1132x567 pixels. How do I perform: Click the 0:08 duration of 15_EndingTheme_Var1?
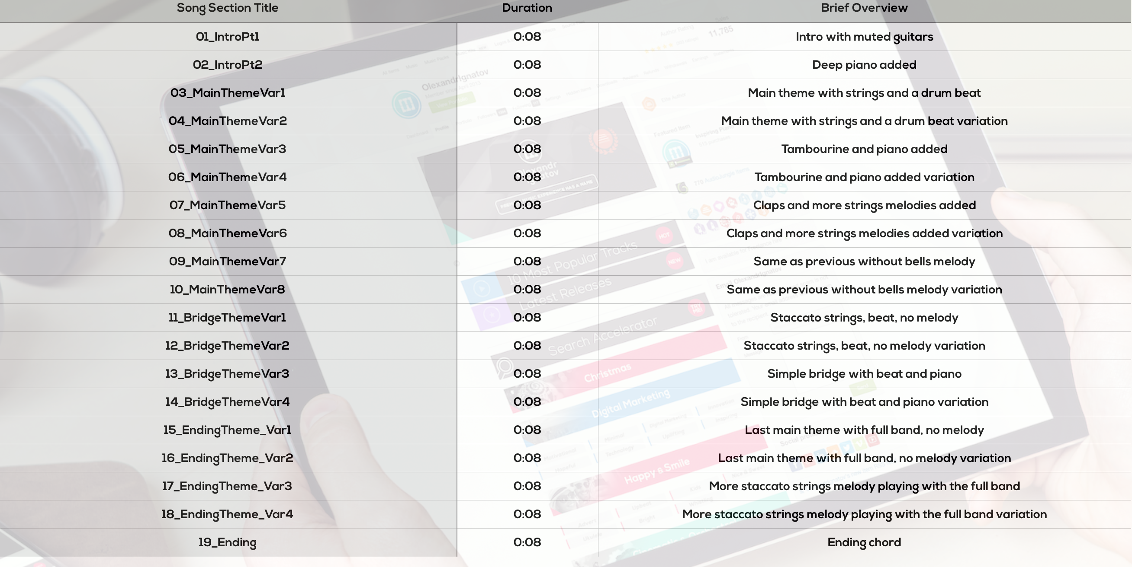tap(527, 430)
